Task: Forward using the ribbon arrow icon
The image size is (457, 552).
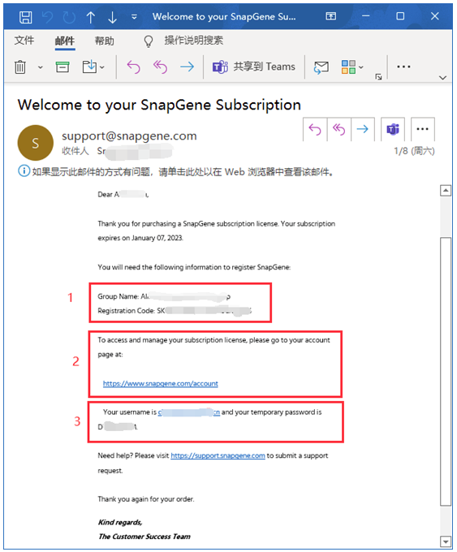Action: [x=187, y=67]
